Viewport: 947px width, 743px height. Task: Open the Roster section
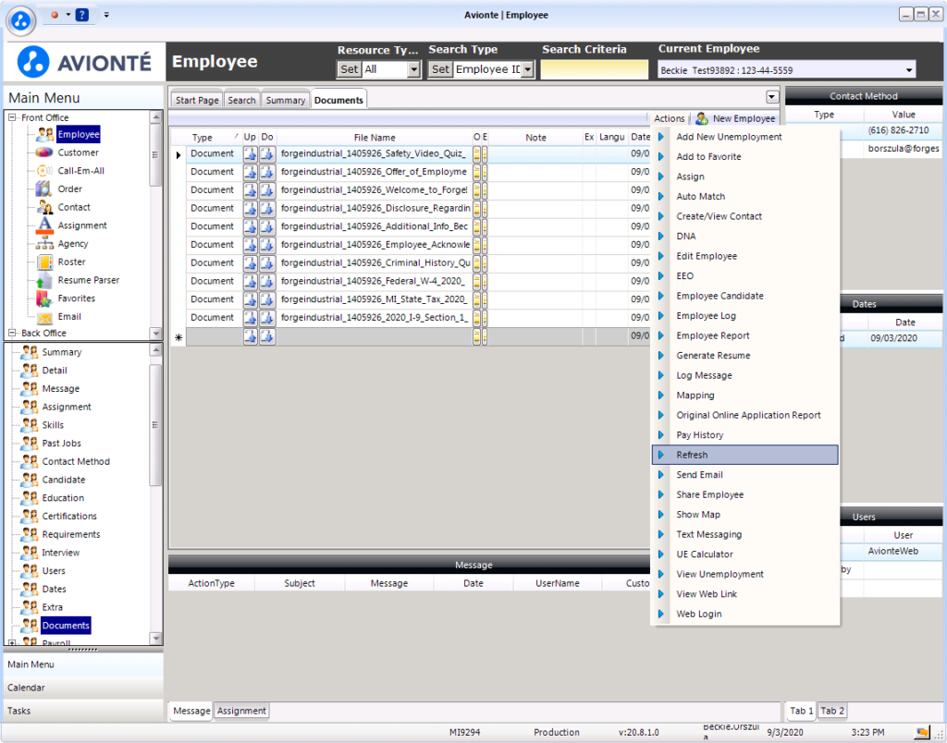click(x=71, y=262)
